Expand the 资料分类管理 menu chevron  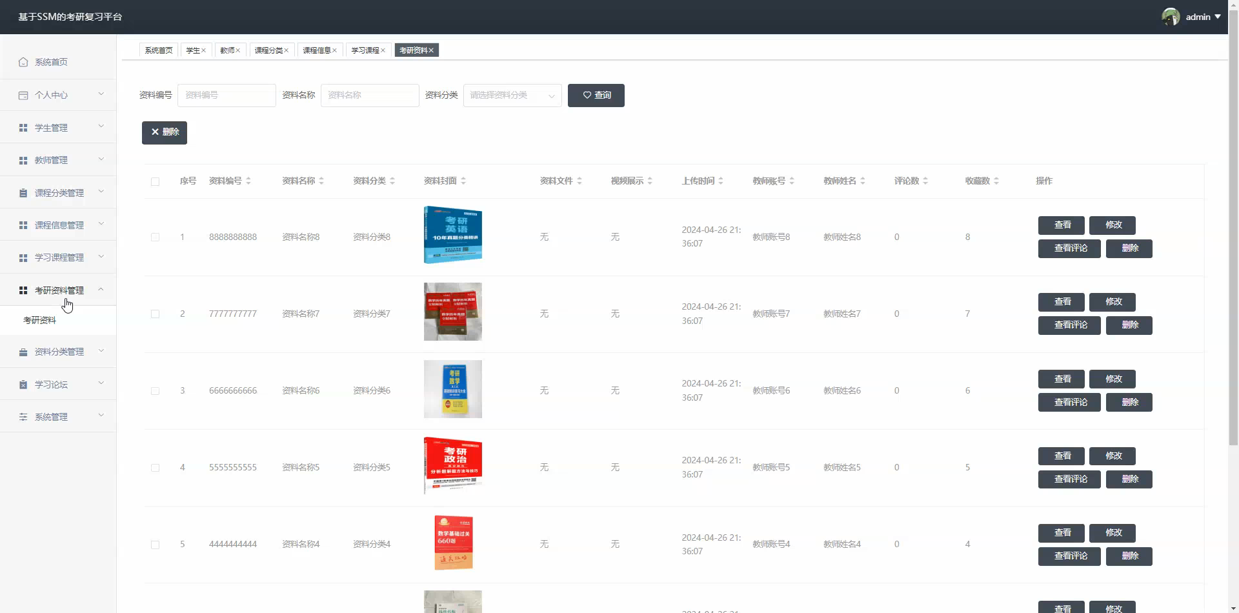(x=101, y=351)
